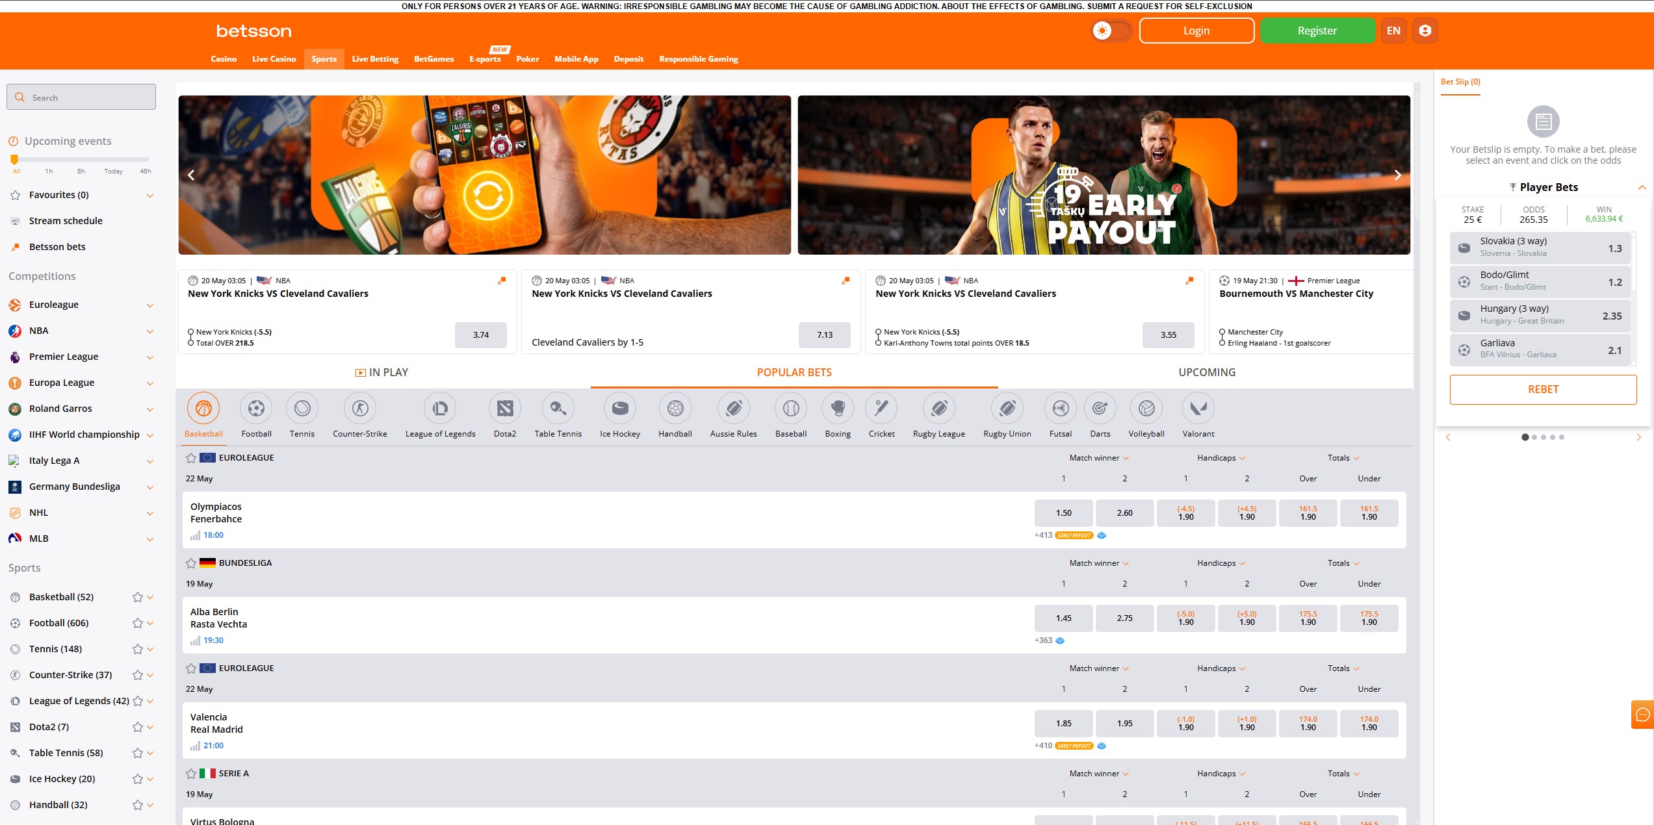The height and width of the screenshot is (825, 1654).
Task: Select the Baseball sport icon
Action: 791,409
